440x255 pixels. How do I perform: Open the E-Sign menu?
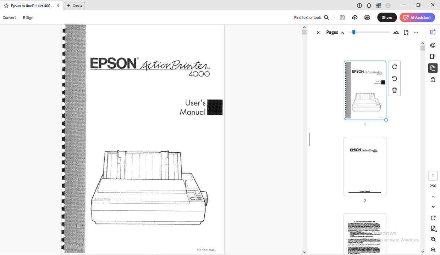coord(28,17)
